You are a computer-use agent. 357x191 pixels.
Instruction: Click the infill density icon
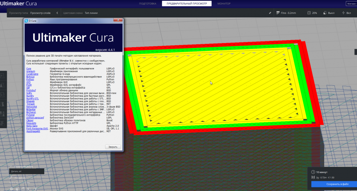click(x=309, y=13)
